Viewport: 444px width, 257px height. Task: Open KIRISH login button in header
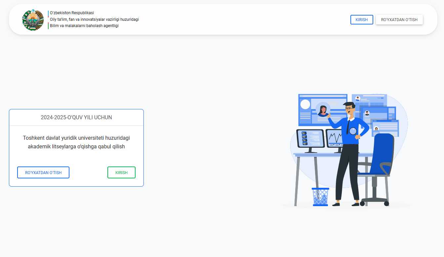pyautogui.click(x=362, y=20)
